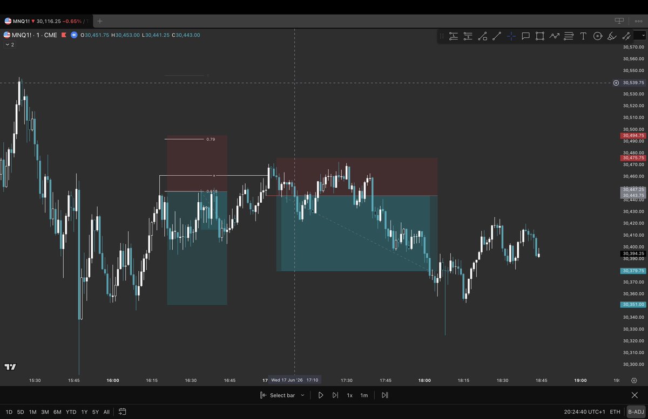Switch to the MNQ1! chart tab
This screenshot has width=648, height=419.
pos(46,21)
